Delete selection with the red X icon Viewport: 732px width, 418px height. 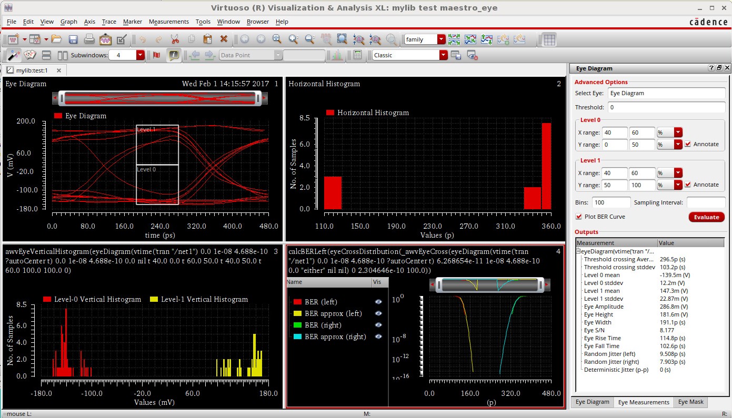[224, 39]
